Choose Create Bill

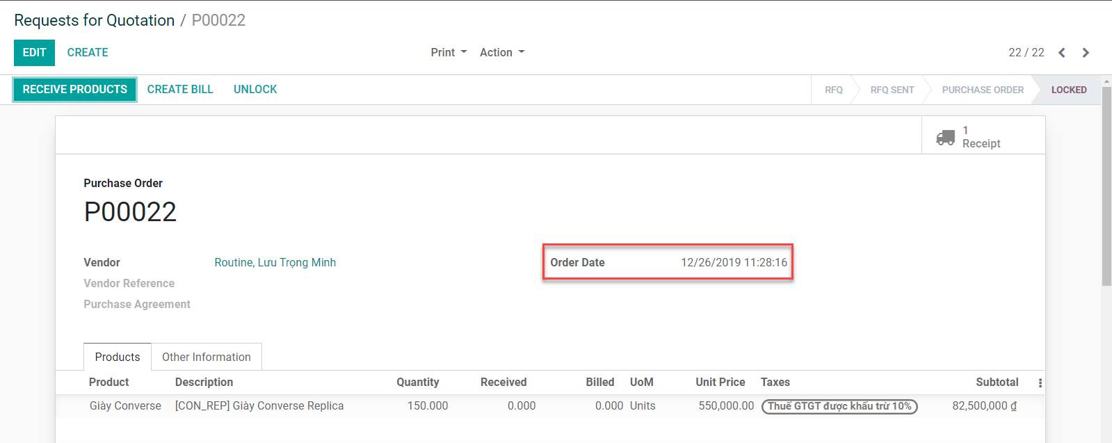180,90
